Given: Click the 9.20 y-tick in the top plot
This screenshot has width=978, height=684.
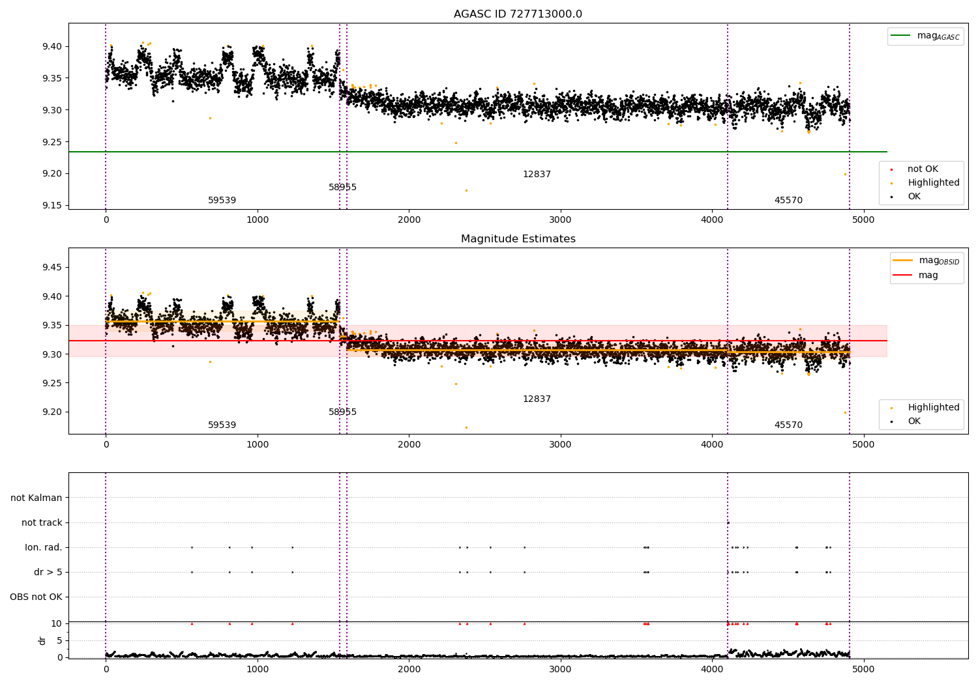Looking at the screenshot, I should (x=53, y=174).
